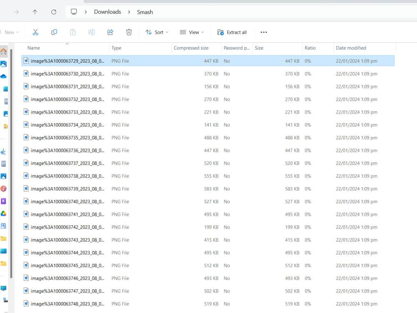
Task: Open Music folder icon in sidebar
Action: [x=3, y=189]
